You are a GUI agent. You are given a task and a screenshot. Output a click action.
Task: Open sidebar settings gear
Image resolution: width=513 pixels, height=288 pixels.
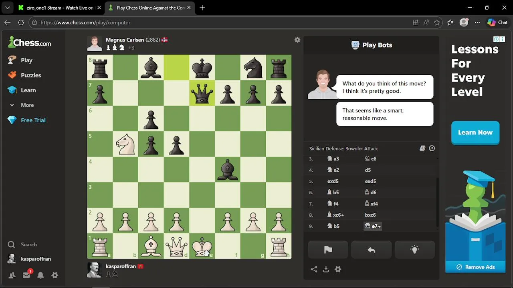click(x=55, y=275)
